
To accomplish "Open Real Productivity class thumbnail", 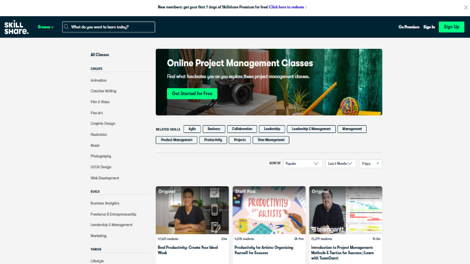I will click(x=192, y=210).
